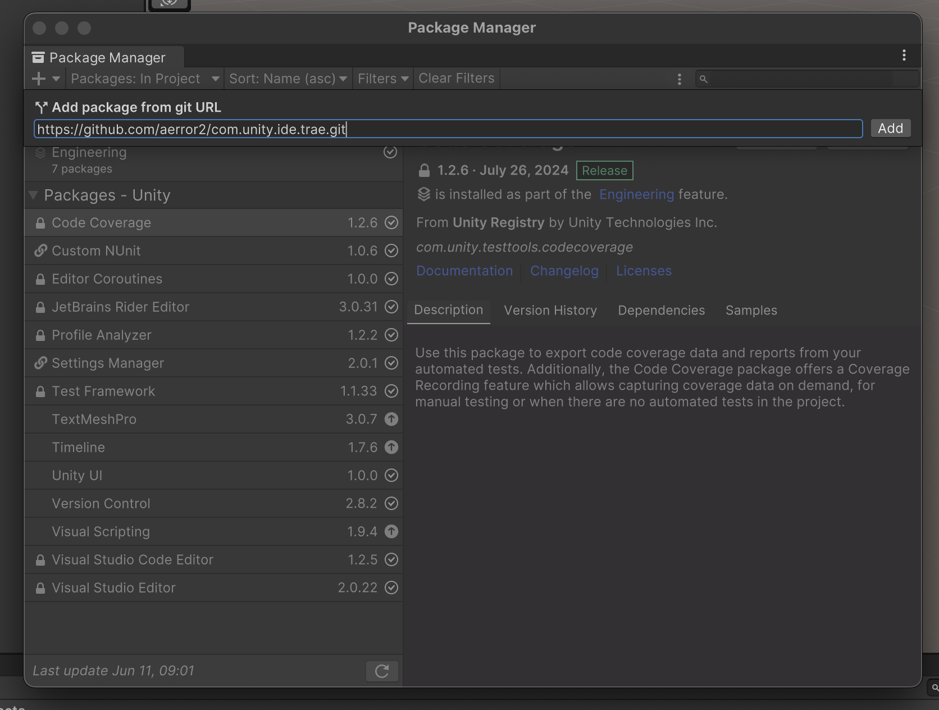Open the window options kebab menu at top right
The image size is (939, 710).
coord(904,55)
